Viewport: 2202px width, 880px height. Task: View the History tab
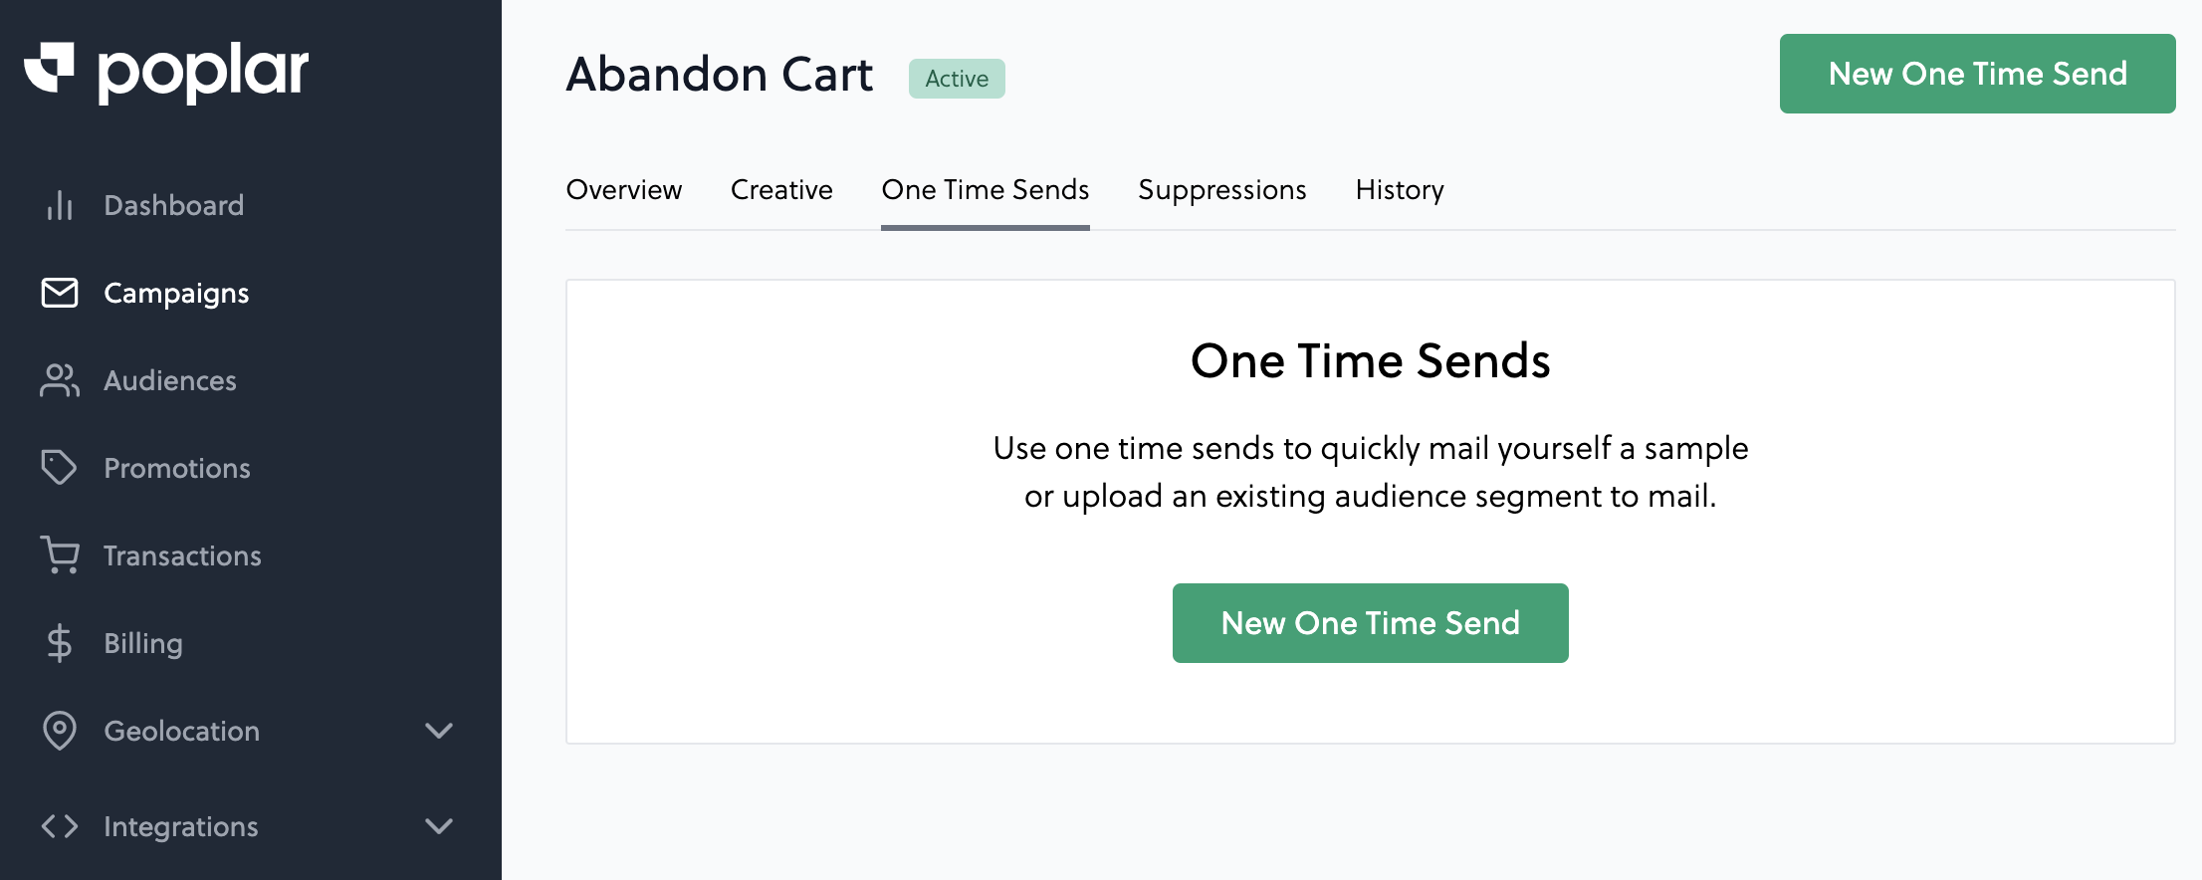click(1400, 189)
